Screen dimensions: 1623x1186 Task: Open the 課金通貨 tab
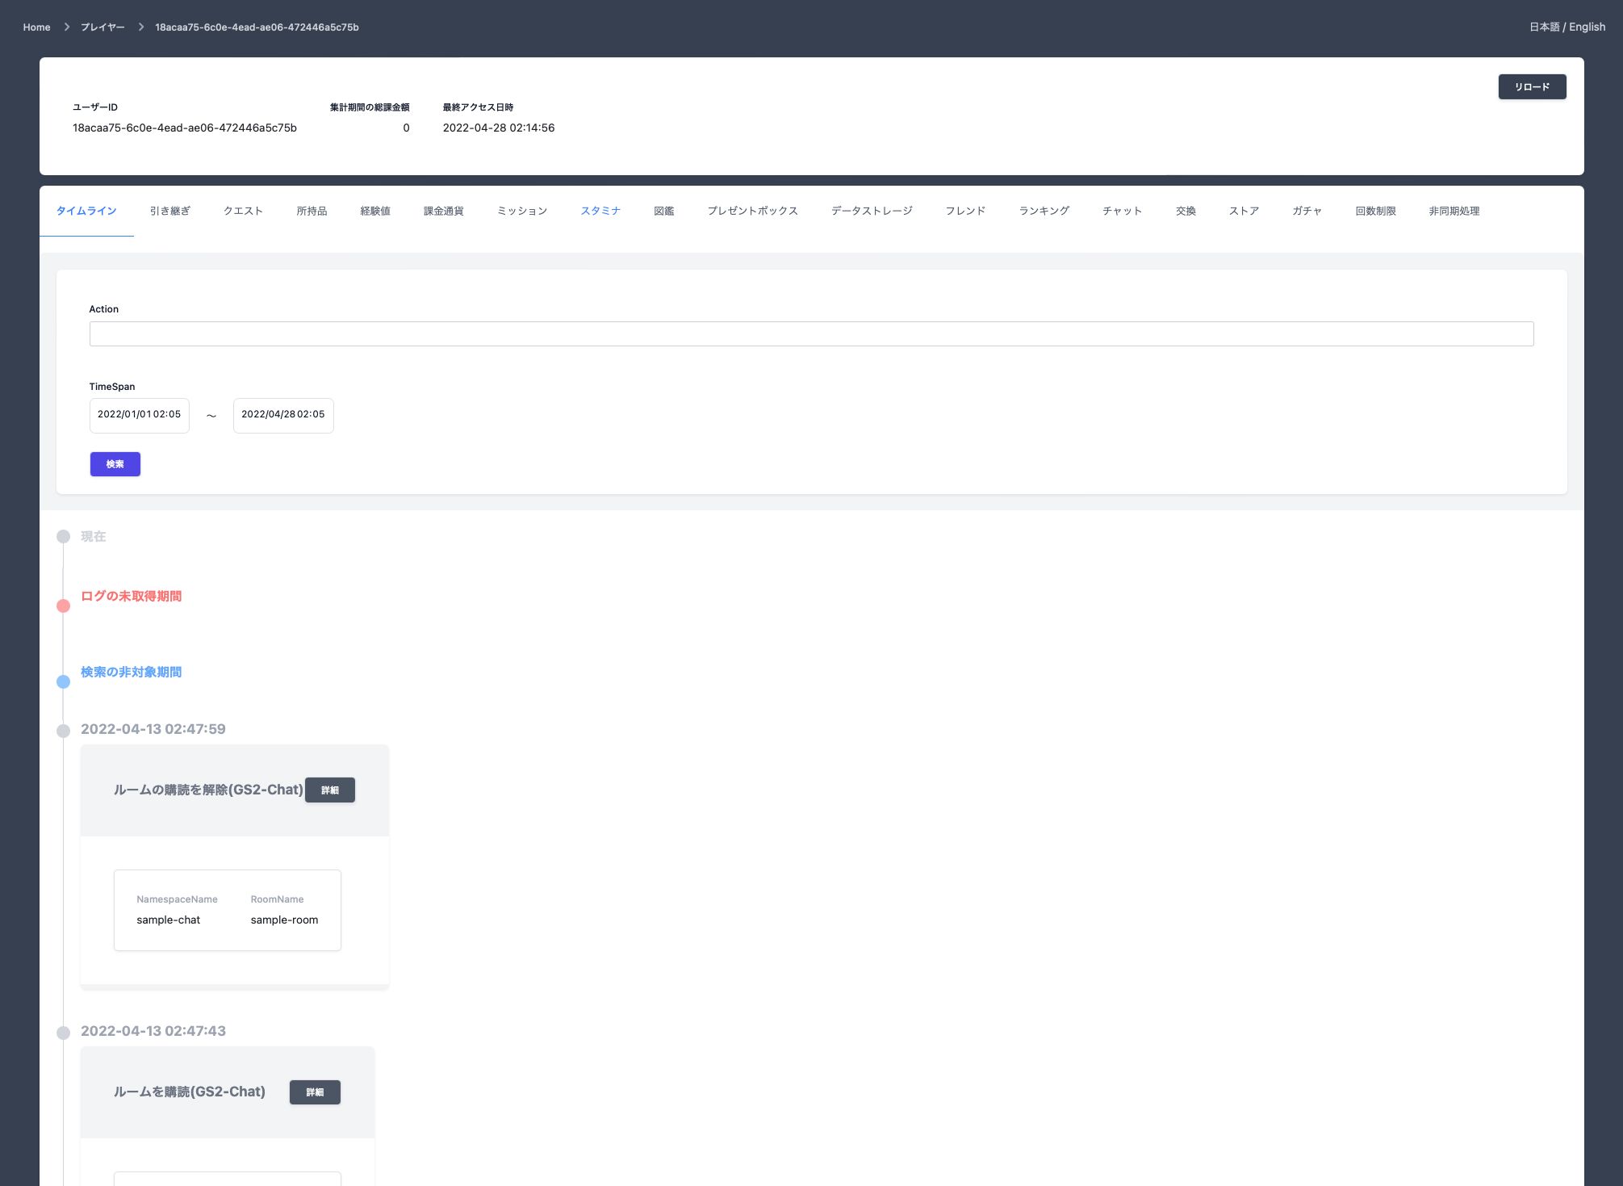click(443, 212)
